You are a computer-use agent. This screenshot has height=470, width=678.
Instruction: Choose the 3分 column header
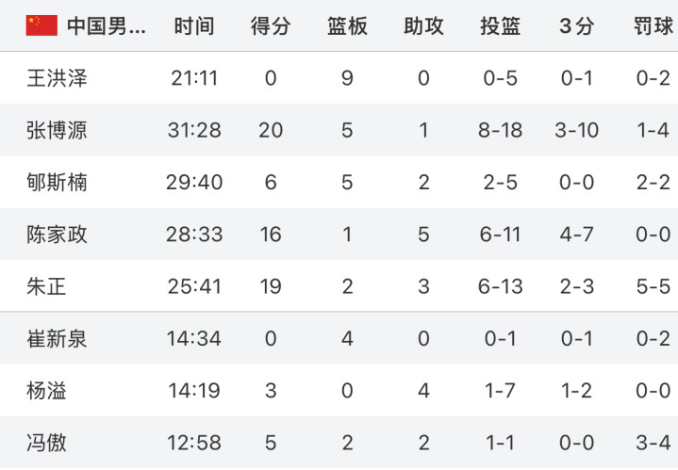point(576,26)
